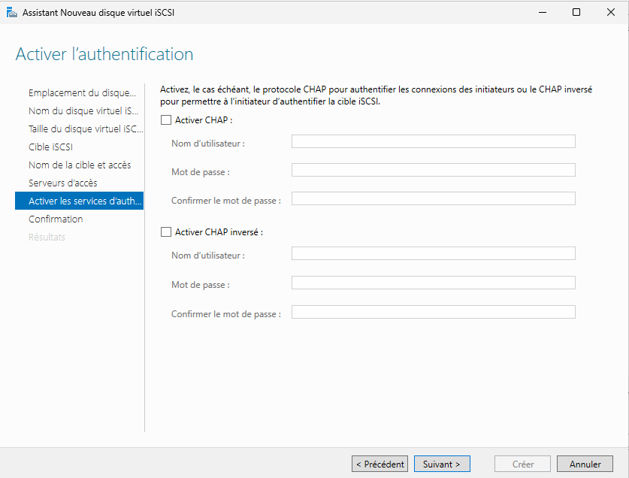
Task: Enable the Activer CHAP inversé checkbox
Action: click(x=166, y=232)
